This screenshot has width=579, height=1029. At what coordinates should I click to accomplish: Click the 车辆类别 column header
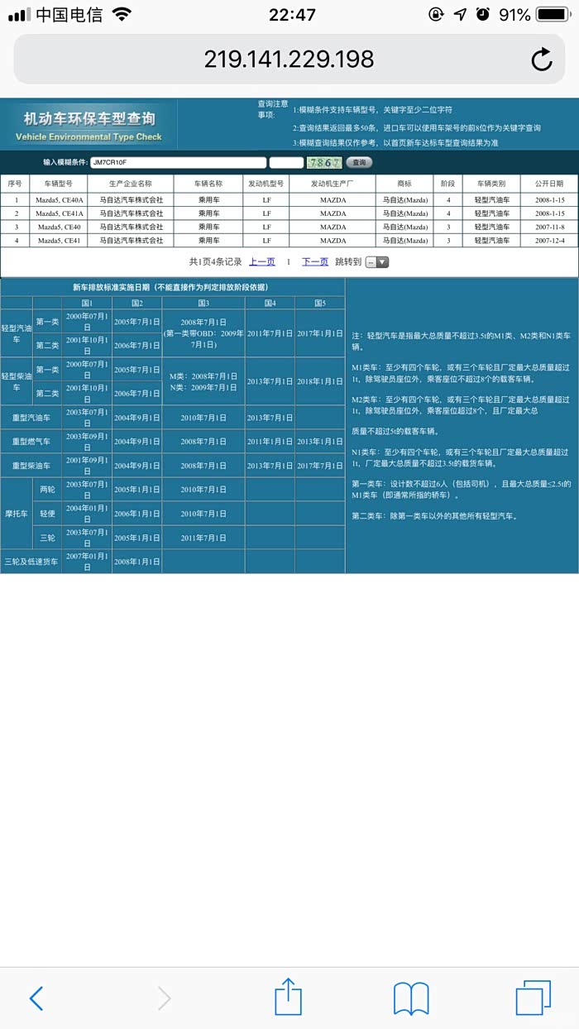491,184
